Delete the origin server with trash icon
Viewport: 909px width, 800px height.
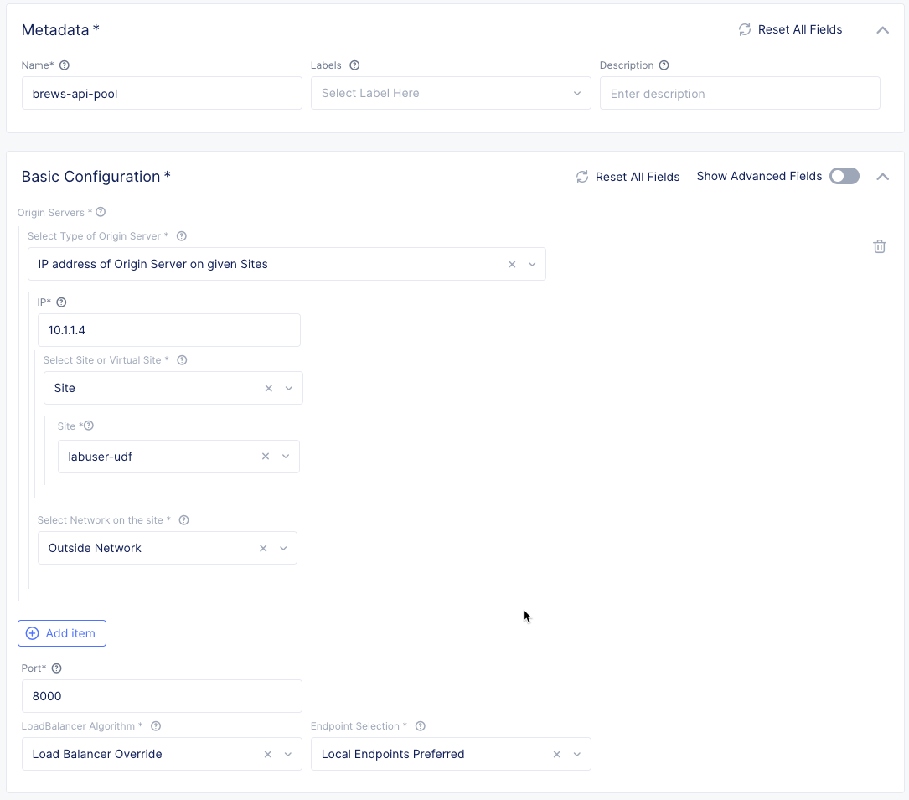pos(879,246)
